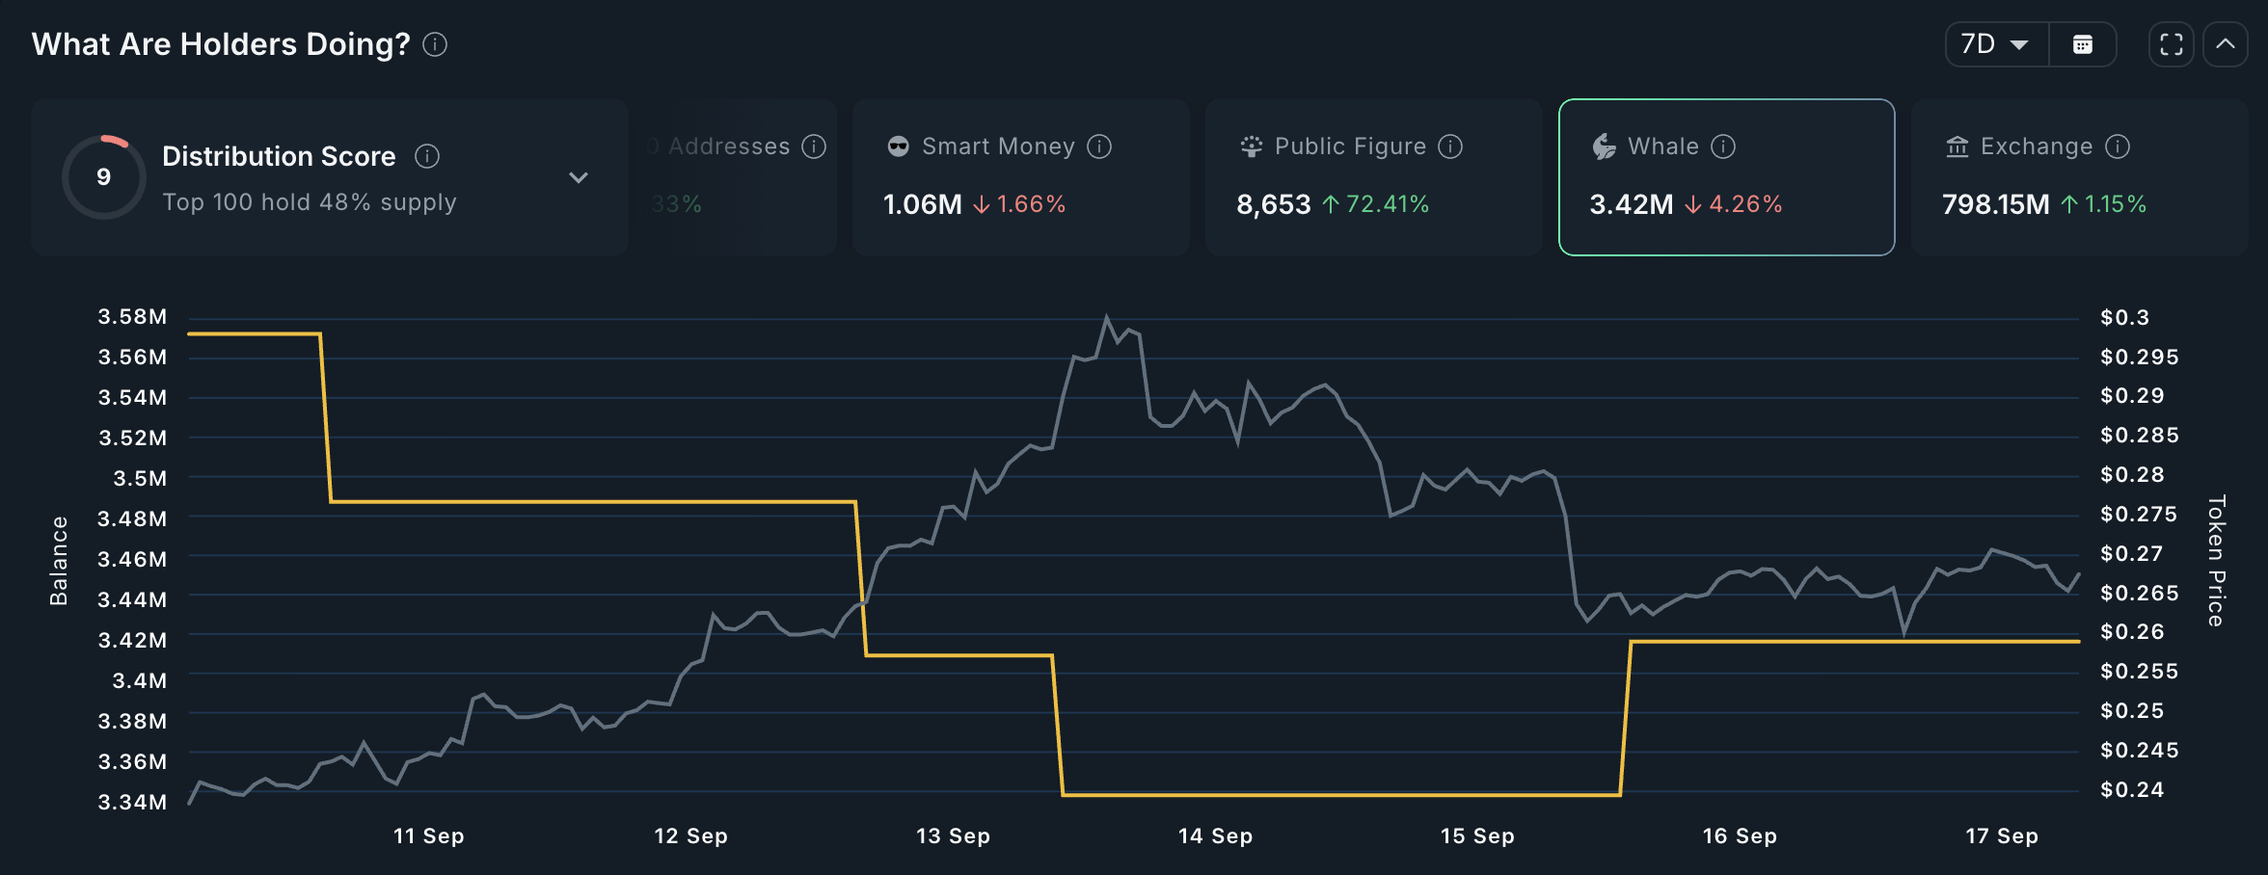This screenshot has height=875, width=2268.
Task: Expand the Distribution Score chevron
Action: pos(579,177)
